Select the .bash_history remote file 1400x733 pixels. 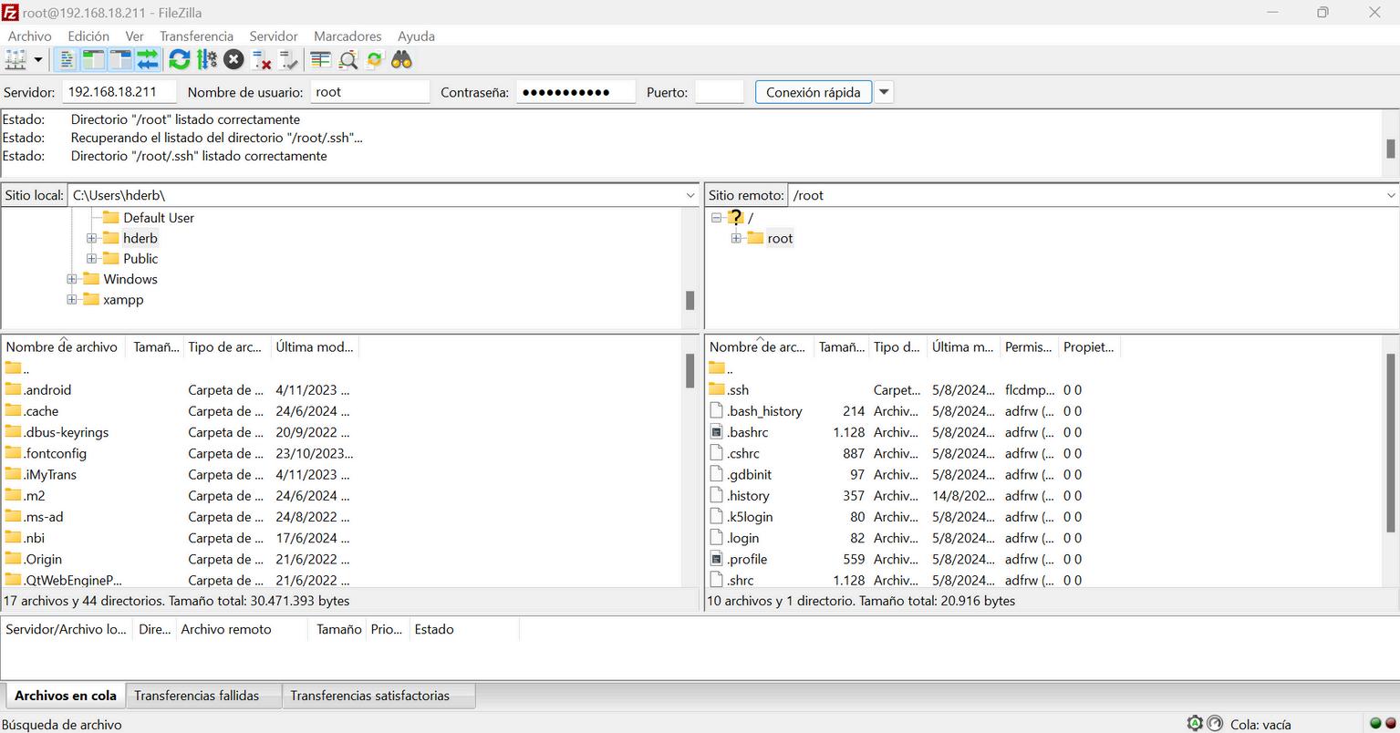click(x=764, y=411)
